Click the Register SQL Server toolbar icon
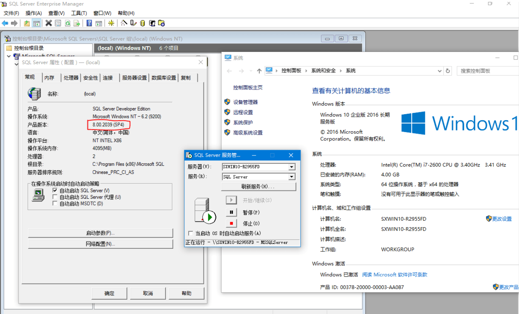The image size is (519, 314). pyautogui.click(x=133, y=23)
